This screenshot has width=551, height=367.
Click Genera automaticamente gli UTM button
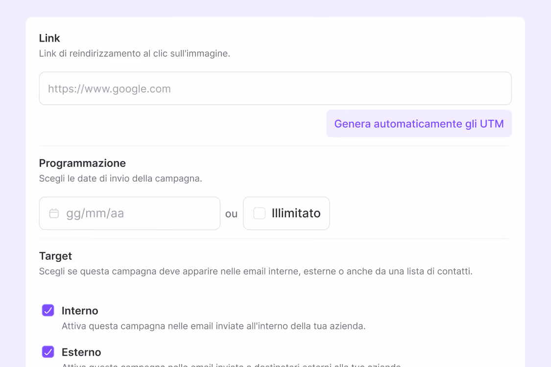[x=419, y=124]
